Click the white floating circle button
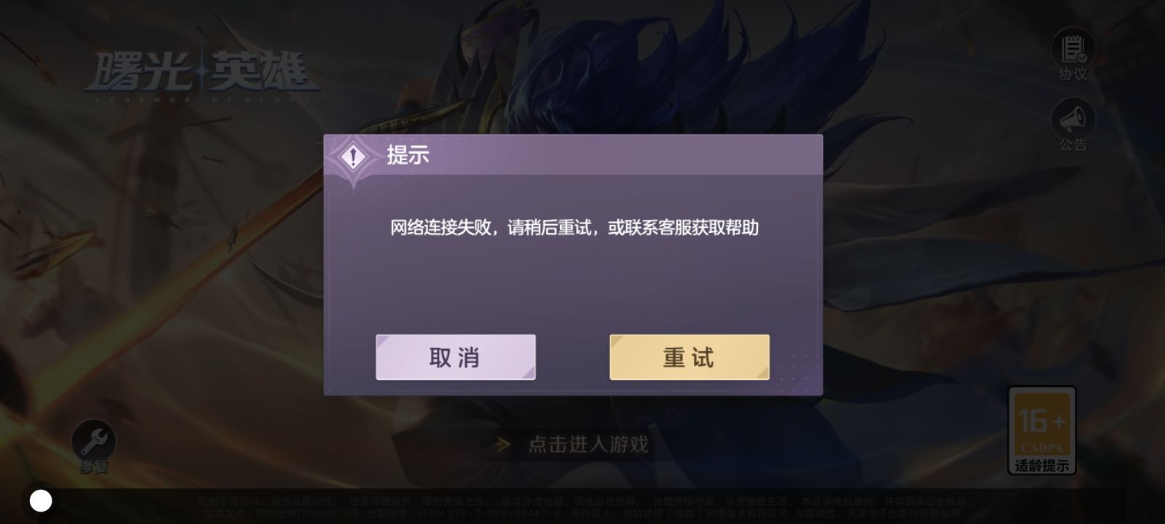The width and height of the screenshot is (1165, 524). point(41,501)
